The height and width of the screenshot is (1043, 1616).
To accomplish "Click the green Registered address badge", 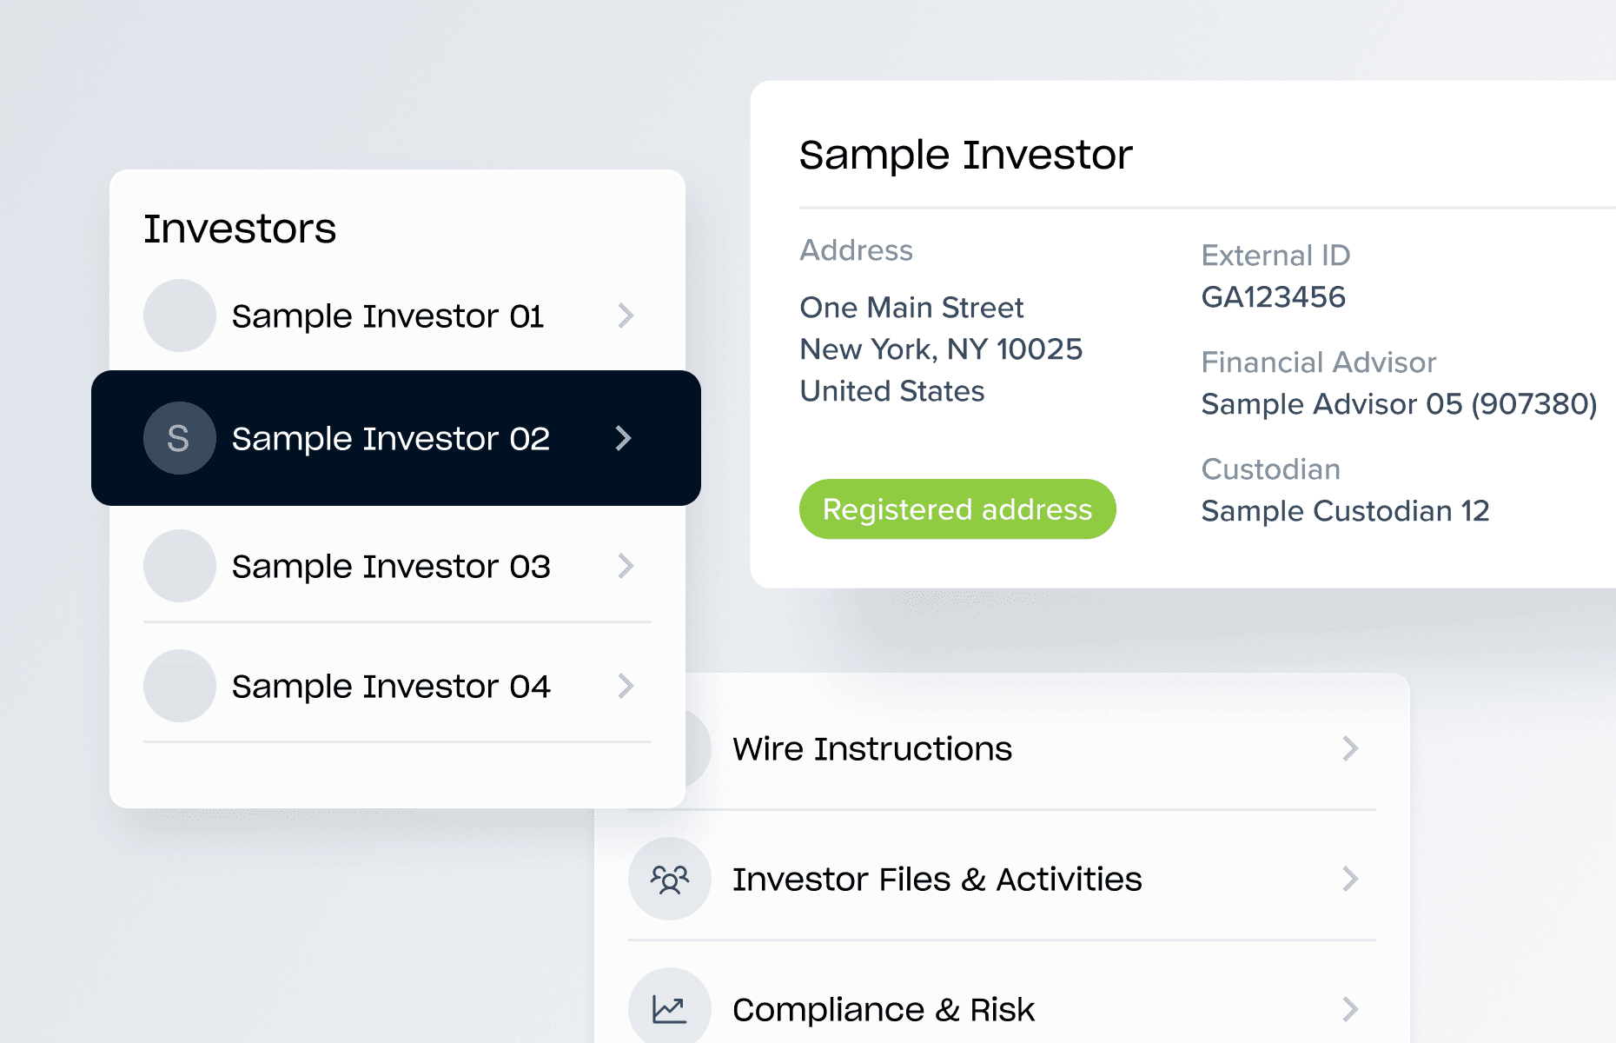I will pyautogui.click(x=957, y=509).
